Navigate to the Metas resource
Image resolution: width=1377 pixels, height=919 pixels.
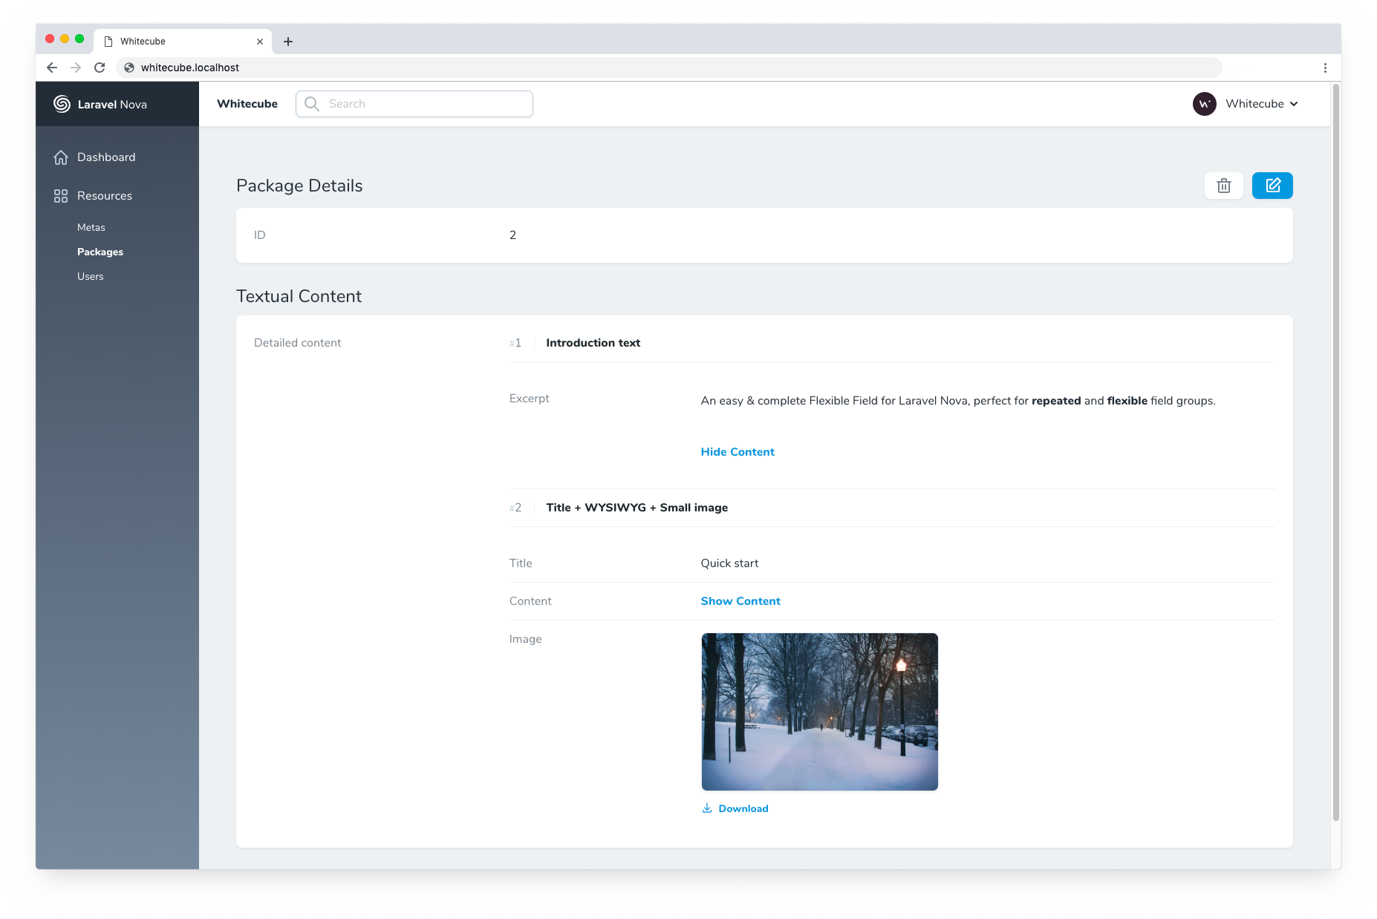coord(91,227)
